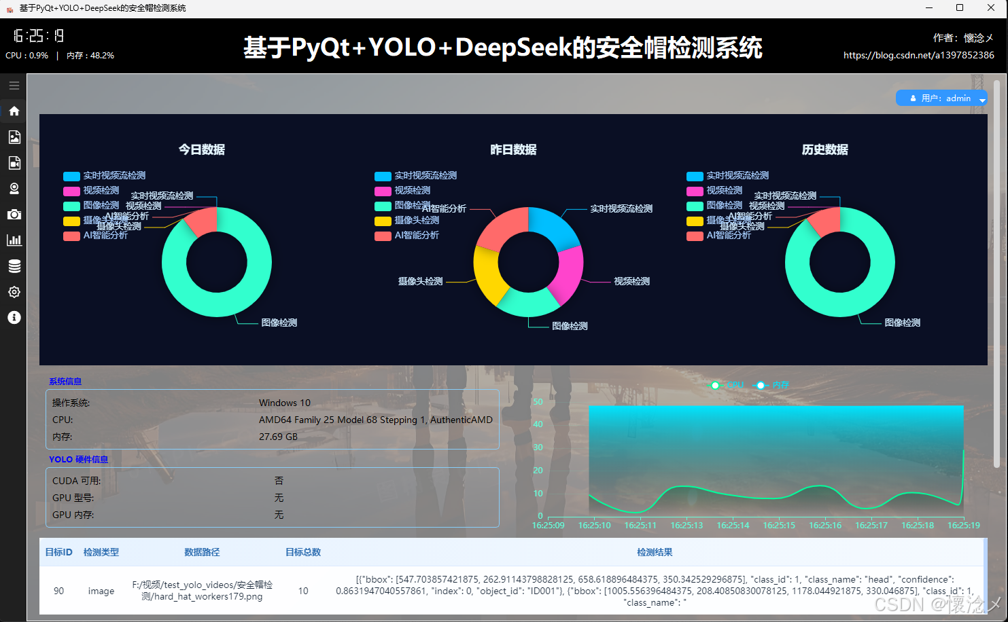
Task: Open the image detection page icon
Action: pyautogui.click(x=14, y=136)
